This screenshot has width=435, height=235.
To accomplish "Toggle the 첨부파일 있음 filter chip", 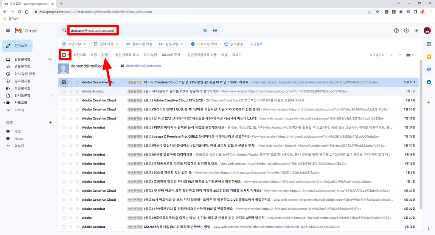I will pyautogui.click(x=139, y=44).
